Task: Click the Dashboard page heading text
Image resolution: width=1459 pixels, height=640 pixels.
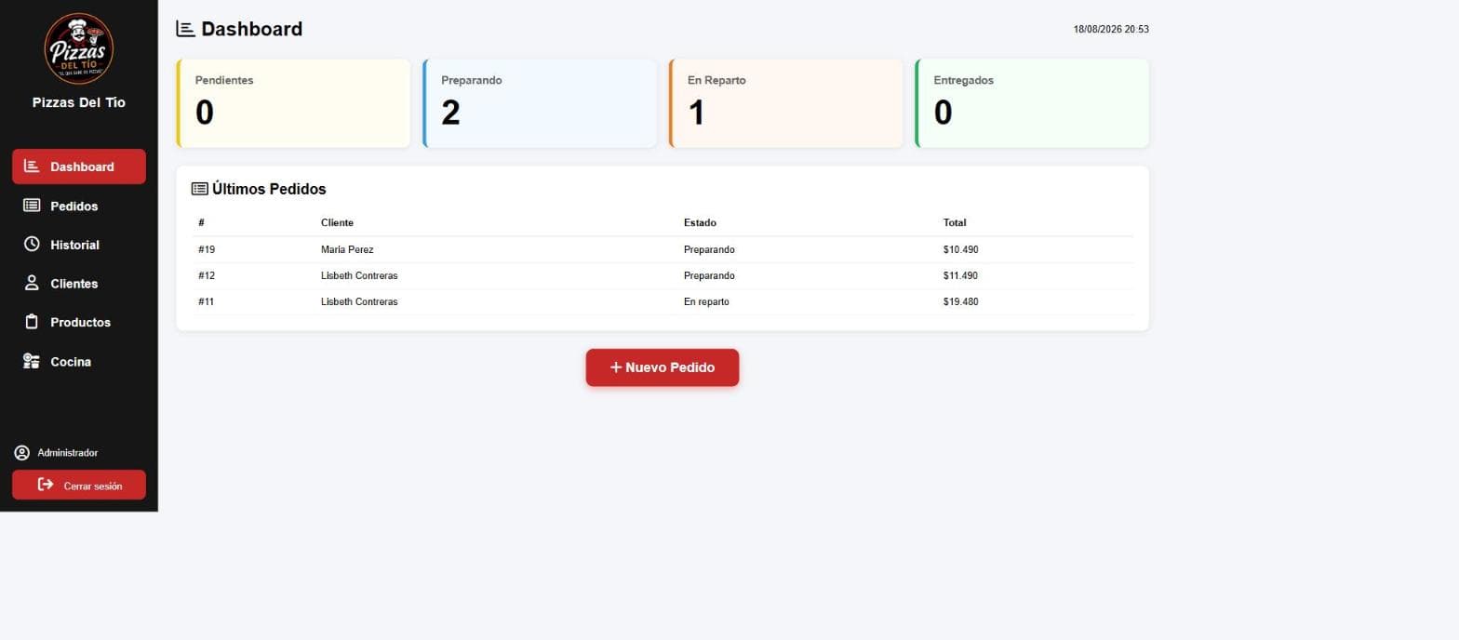Action: point(252,29)
